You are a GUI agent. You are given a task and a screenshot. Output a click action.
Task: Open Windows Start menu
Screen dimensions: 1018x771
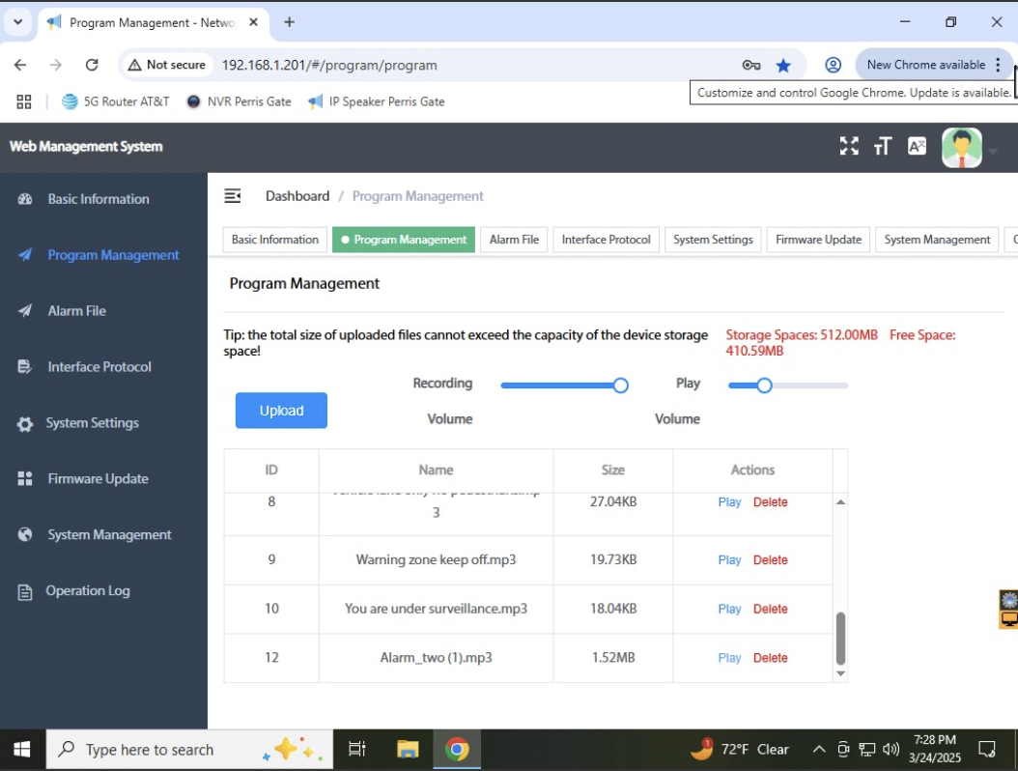coord(22,750)
